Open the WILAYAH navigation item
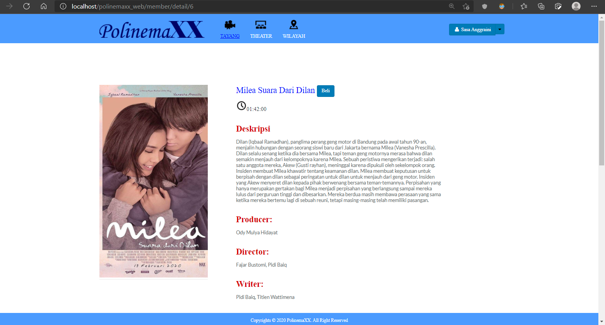Image resolution: width=605 pixels, height=325 pixels. (294, 36)
